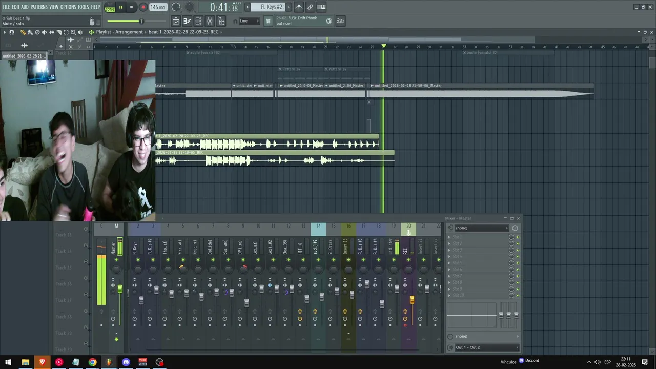Click the typing keyboard to piano icon

click(x=321, y=7)
